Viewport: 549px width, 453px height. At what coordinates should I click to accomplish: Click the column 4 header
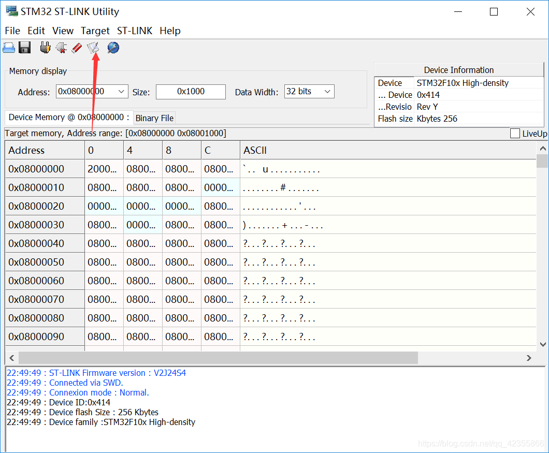(x=143, y=150)
